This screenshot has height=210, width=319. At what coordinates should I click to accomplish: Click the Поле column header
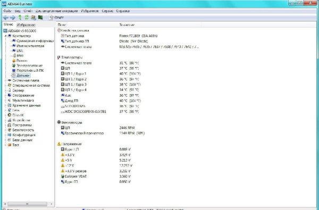pyautogui.click(x=87, y=25)
